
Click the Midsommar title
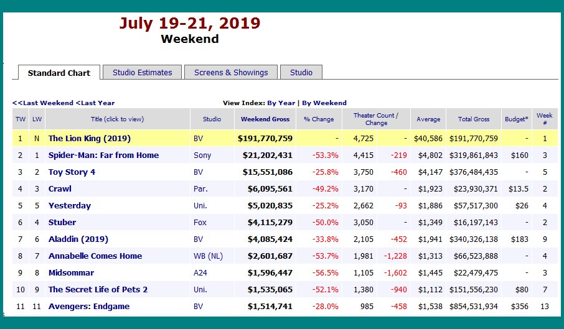pos(71,272)
